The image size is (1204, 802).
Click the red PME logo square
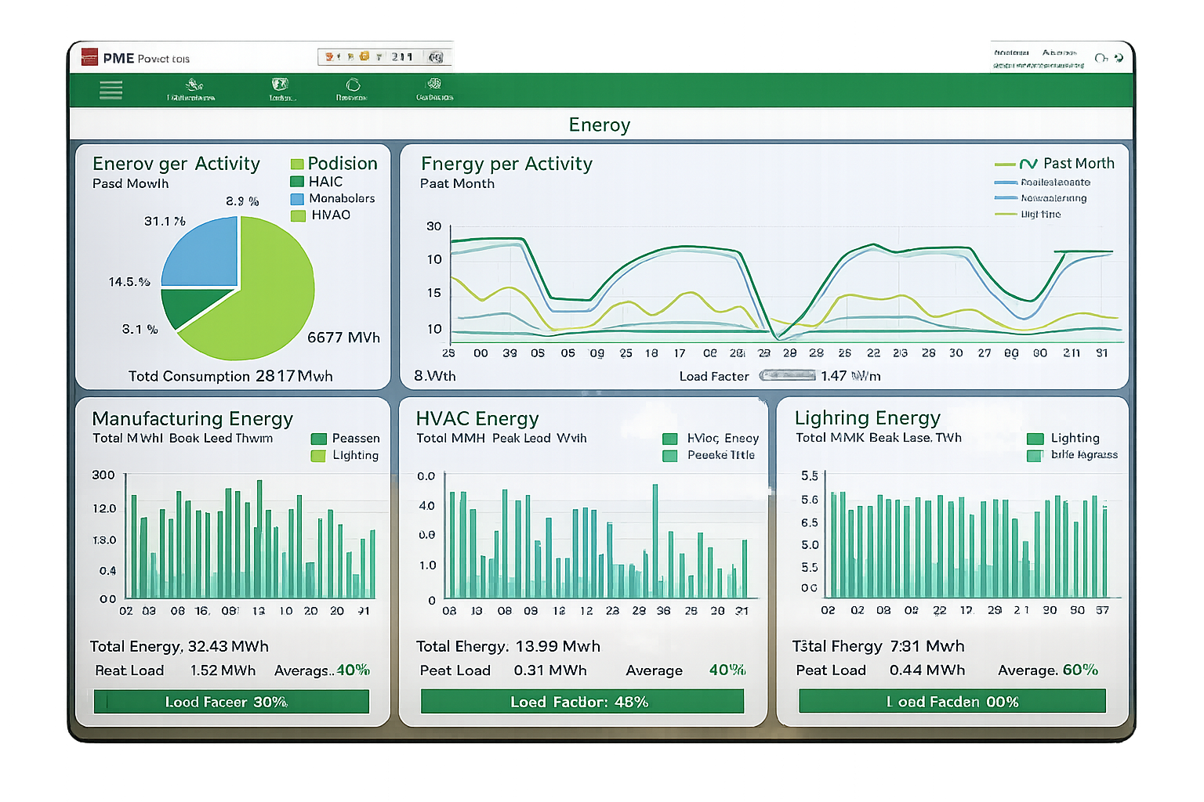pos(89,57)
